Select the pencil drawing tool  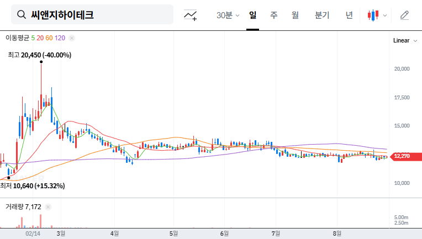404,15
